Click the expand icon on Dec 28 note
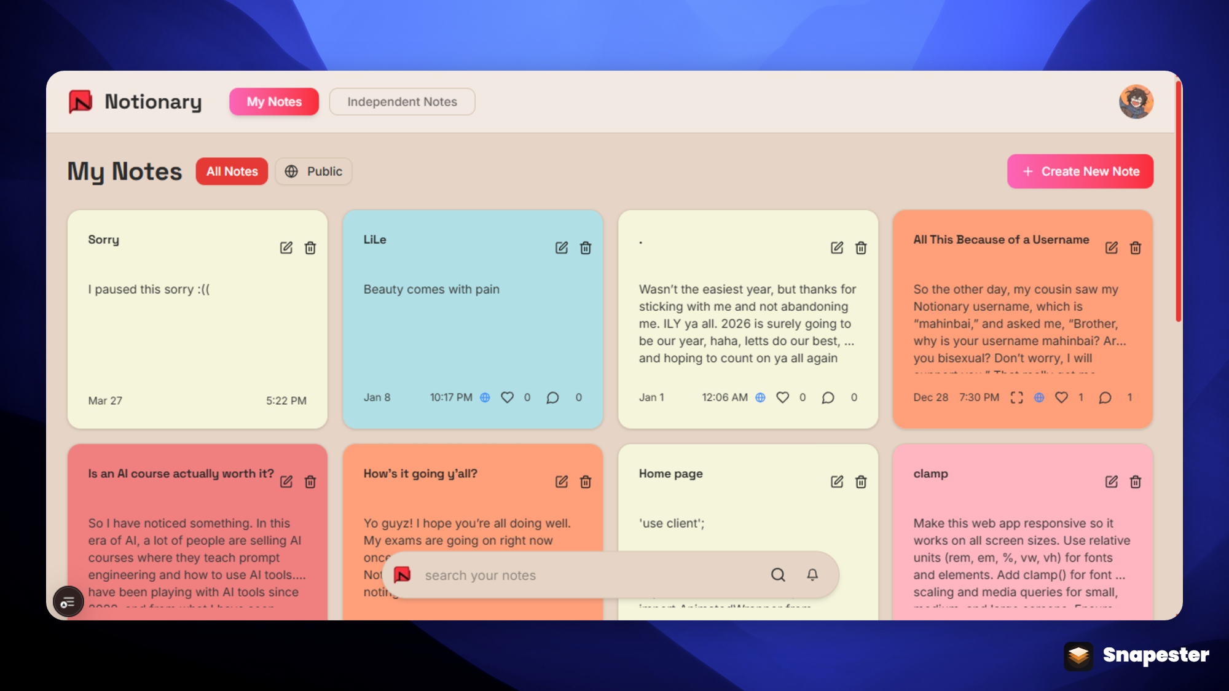This screenshot has width=1229, height=691. pyautogui.click(x=1017, y=397)
